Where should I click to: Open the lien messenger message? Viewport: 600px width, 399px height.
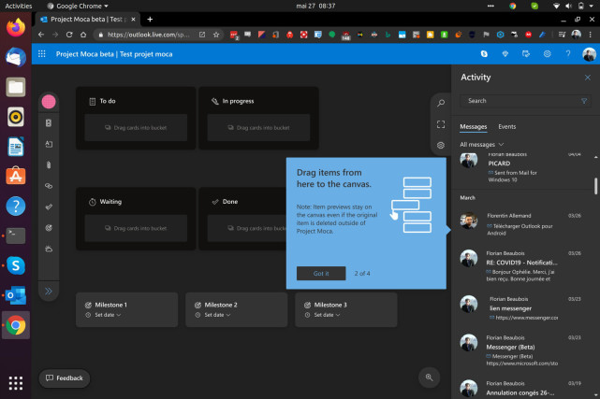522,308
